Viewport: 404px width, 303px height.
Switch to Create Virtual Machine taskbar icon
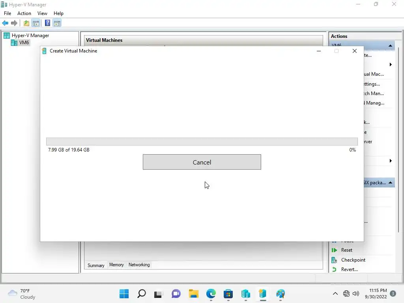point(263,294)
